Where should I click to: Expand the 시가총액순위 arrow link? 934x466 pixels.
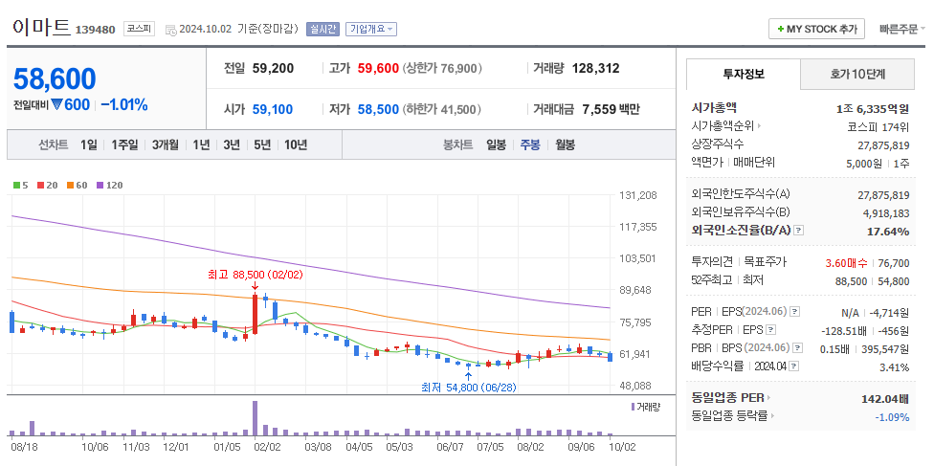pos(760,125)
